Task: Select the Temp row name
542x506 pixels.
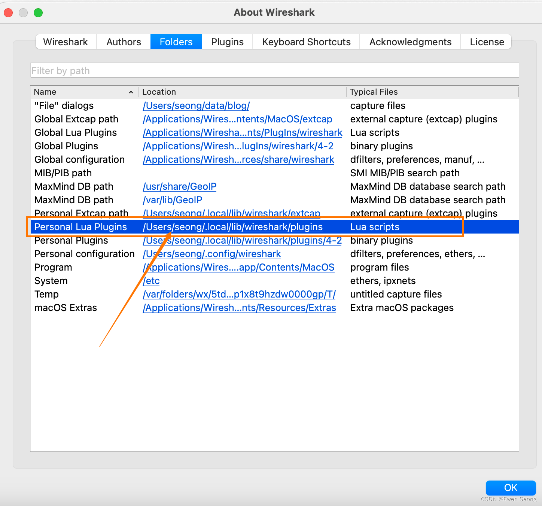Action: tap(46, 294)
